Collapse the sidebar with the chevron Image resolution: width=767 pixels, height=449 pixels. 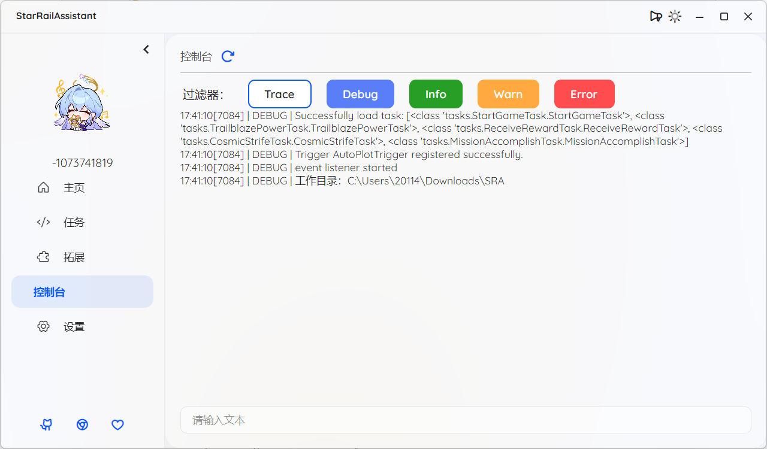146,49
